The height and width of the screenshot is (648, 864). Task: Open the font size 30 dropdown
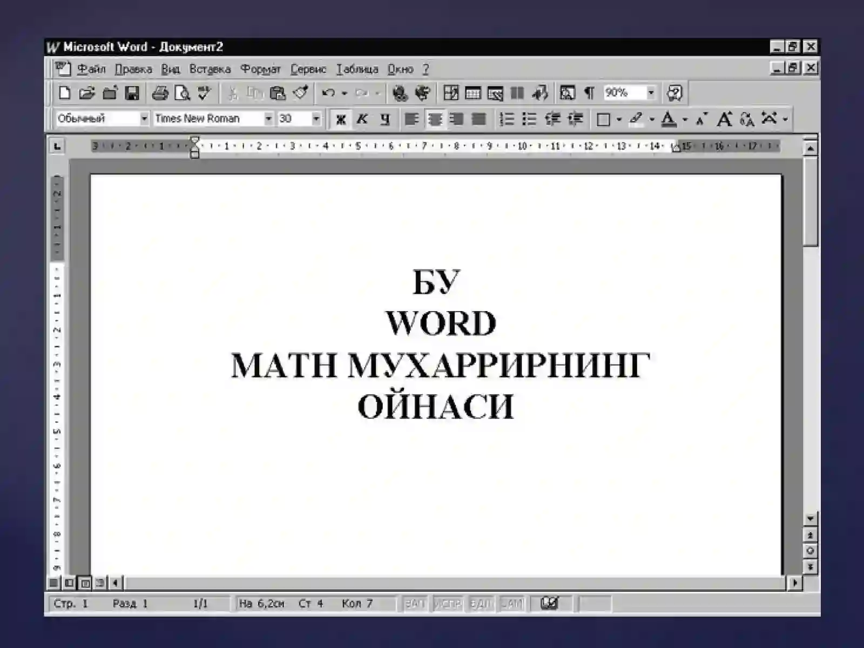pos(316,118)
